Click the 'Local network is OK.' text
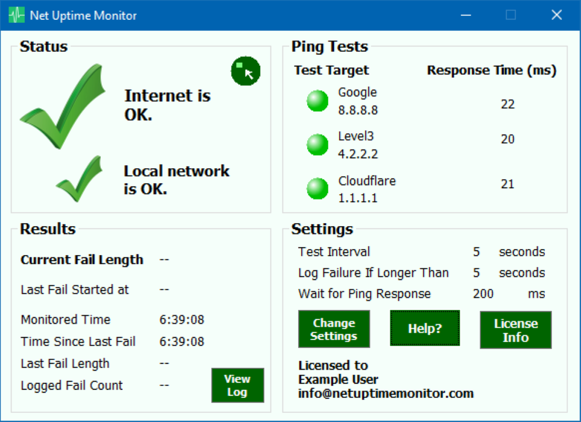Image resolution: width=581 pixels, height=422 pixels. (176, 180)
